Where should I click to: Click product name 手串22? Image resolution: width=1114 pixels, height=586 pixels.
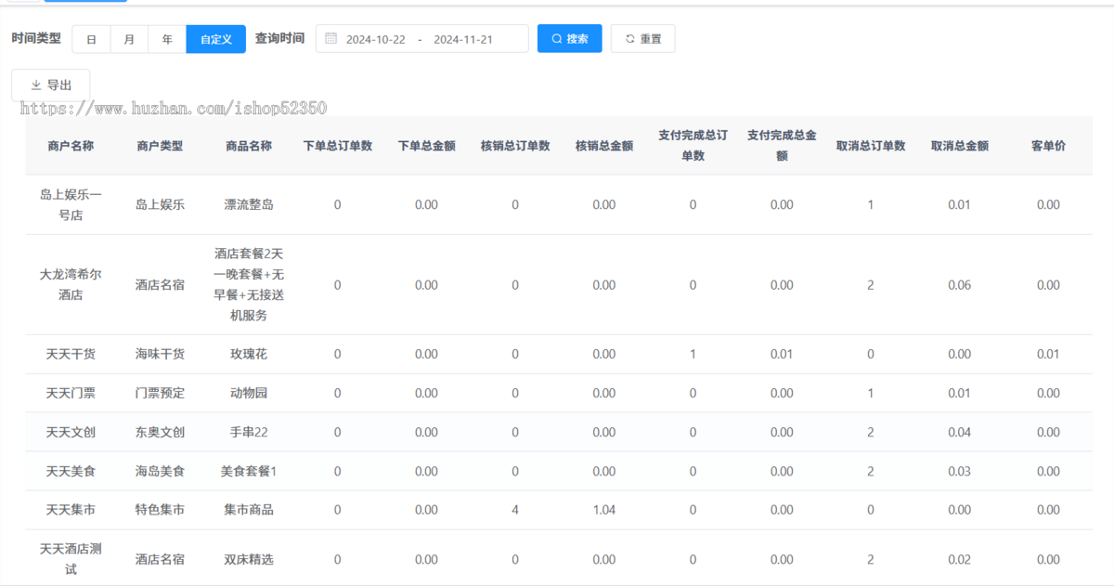click(x=249, y=432)
